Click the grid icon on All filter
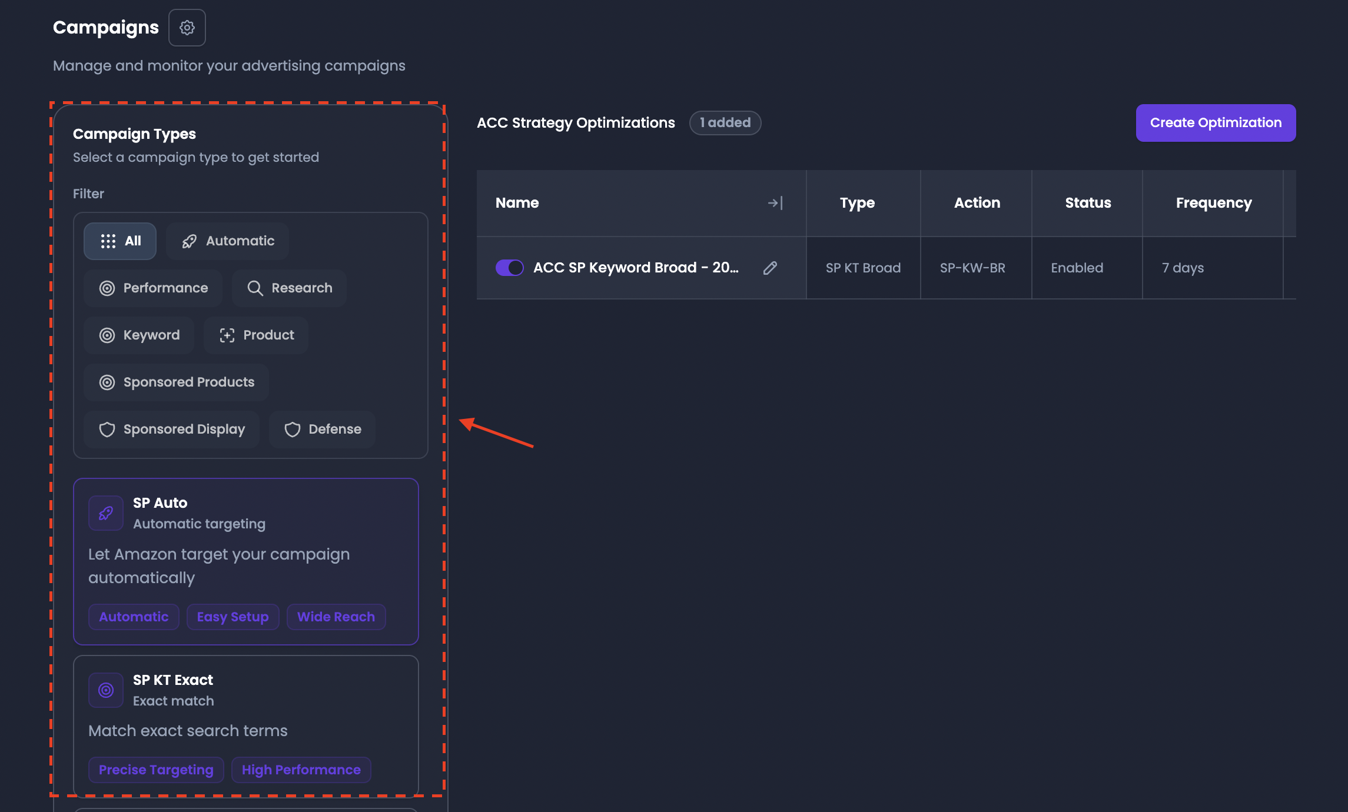The width and height of the screenshot is (1348, 812). point(108,241)
